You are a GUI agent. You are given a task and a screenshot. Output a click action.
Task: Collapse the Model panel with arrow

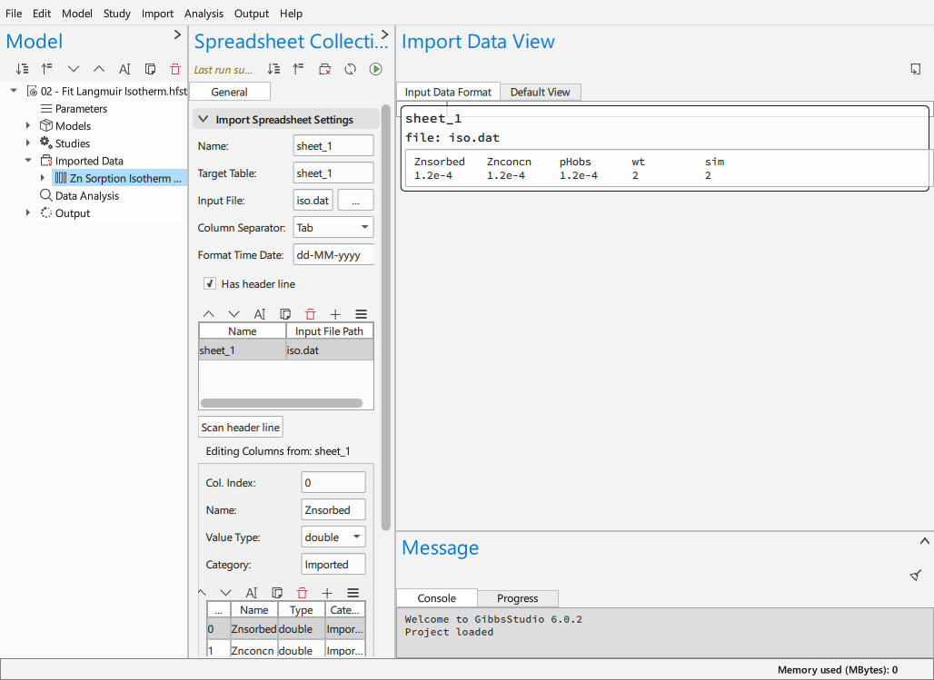[x=177, y=34]
